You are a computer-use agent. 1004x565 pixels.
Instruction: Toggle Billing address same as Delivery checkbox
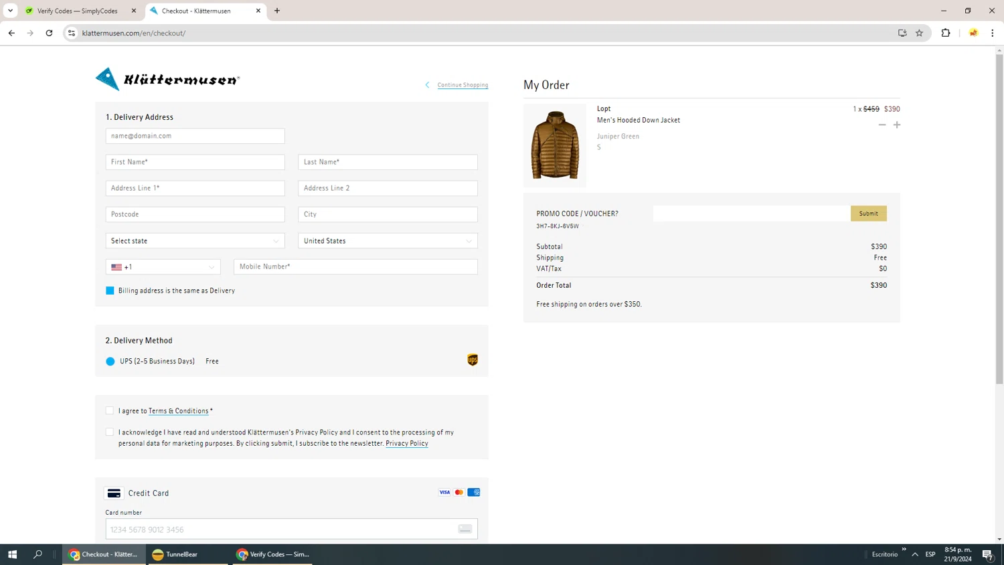110,291
